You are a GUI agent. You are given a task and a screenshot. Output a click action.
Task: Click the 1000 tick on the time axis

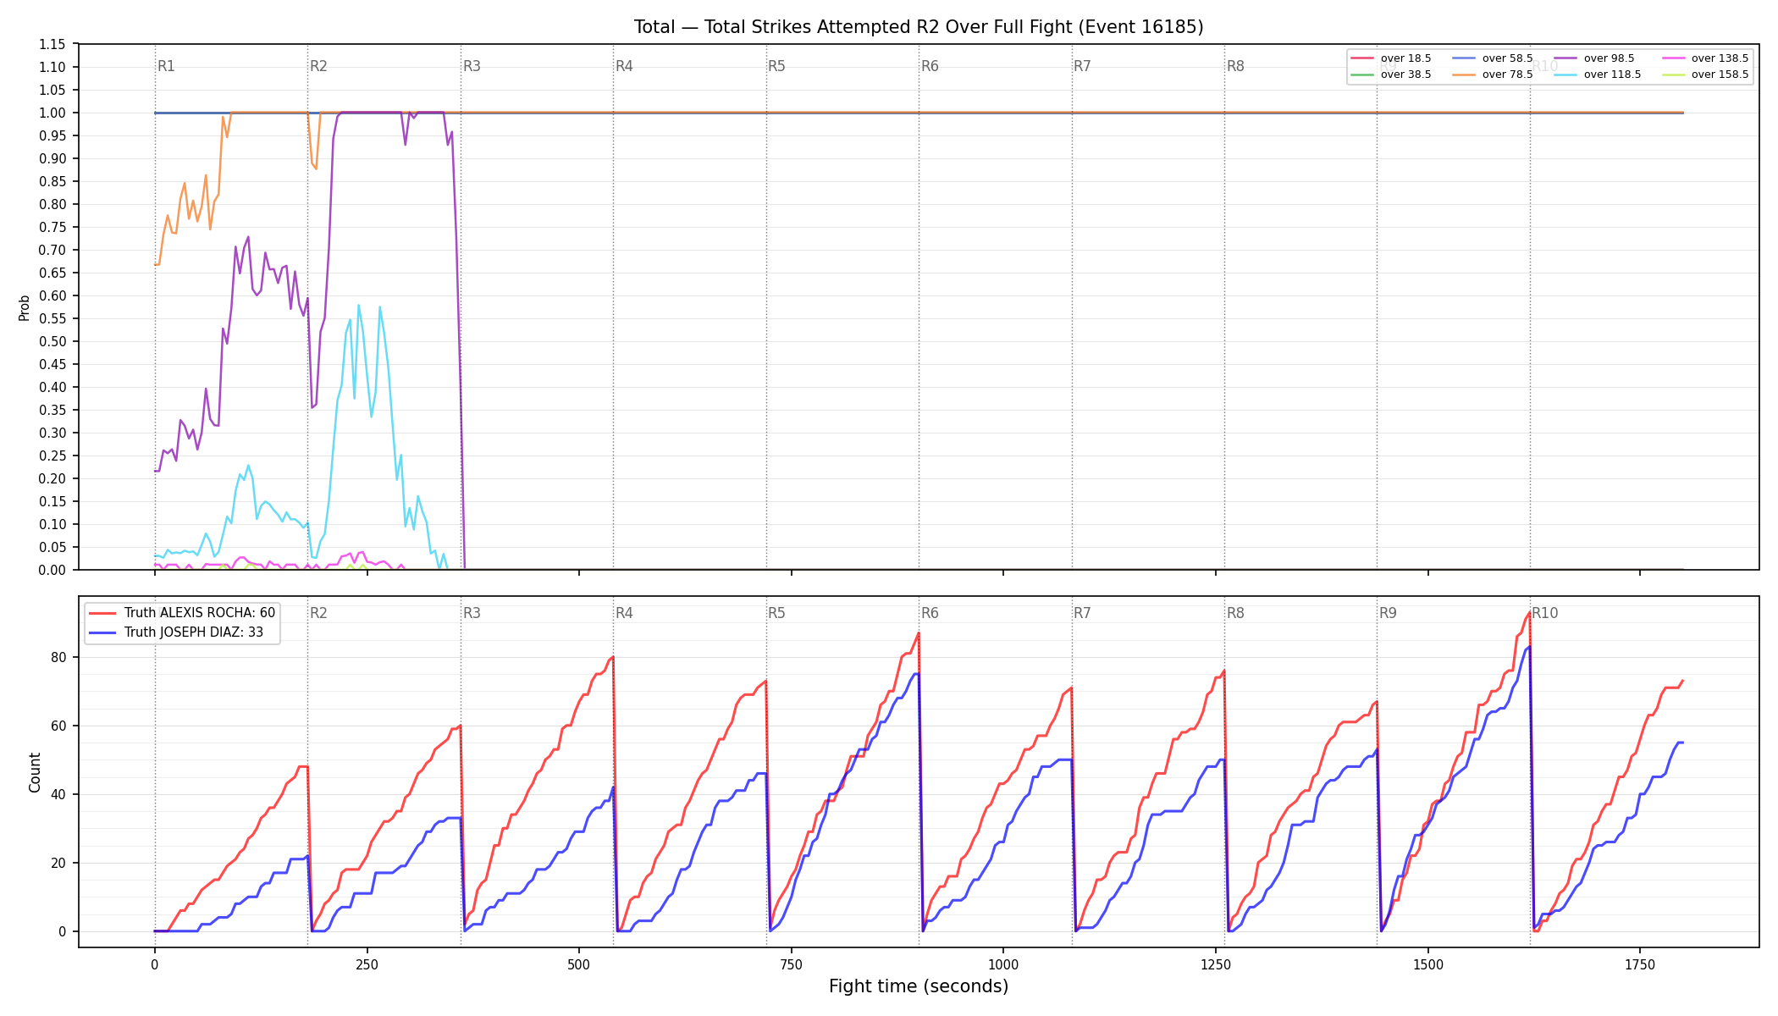(x=1003, y=964)
